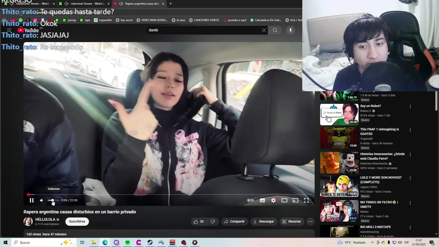The width and height of the screenshot is (439, 247).
Task: Open options for Soy un Robot? video
Action: coord(410,107)
